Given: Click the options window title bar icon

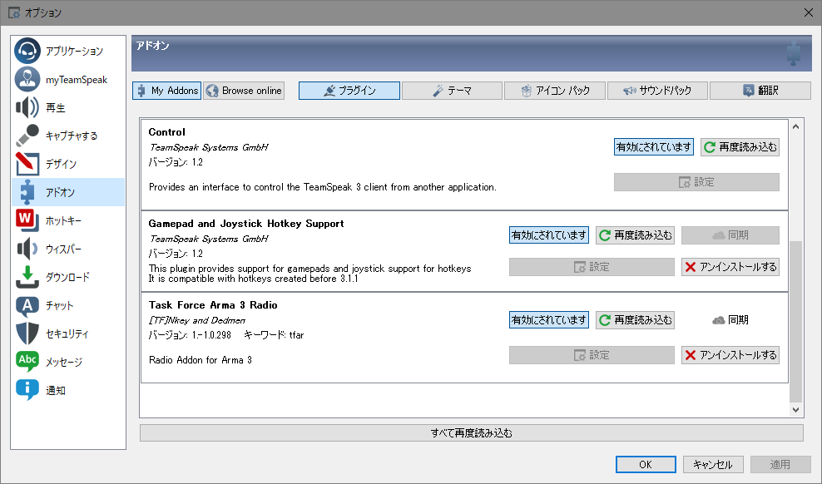Looking at the screenshot, I should tap(13, 12).
